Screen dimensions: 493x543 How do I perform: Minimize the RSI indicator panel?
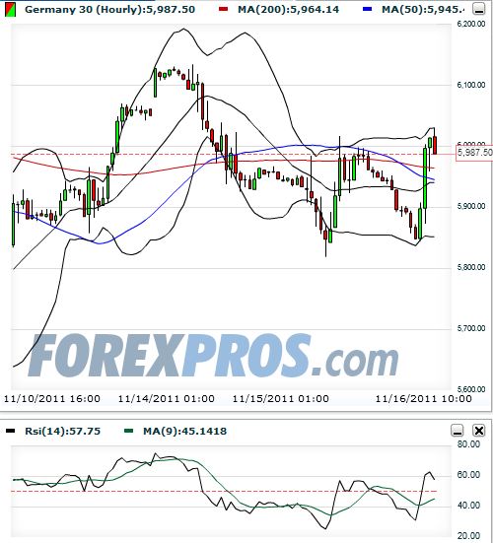(x=458, y=431)
